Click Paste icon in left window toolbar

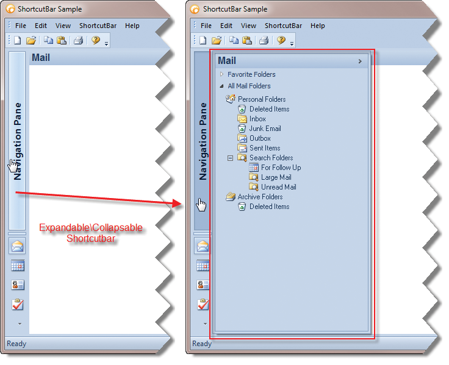tap(62, 40)
